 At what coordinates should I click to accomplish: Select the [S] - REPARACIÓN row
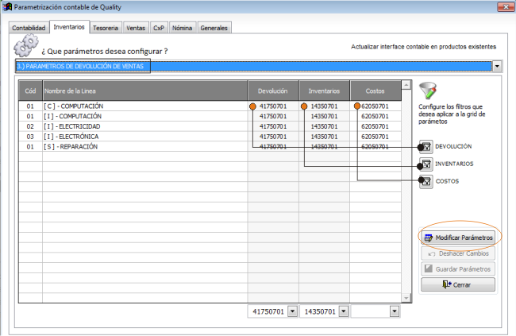pos(210,147)
